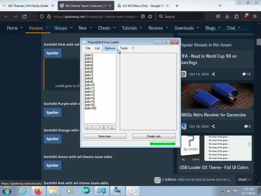Click the minus remove entry button

click(96, 128)
